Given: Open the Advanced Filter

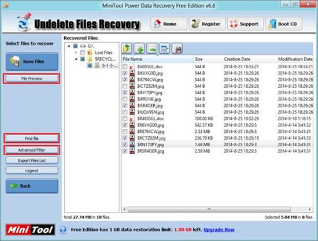Looking at the screenshot, I should point(32,150).
